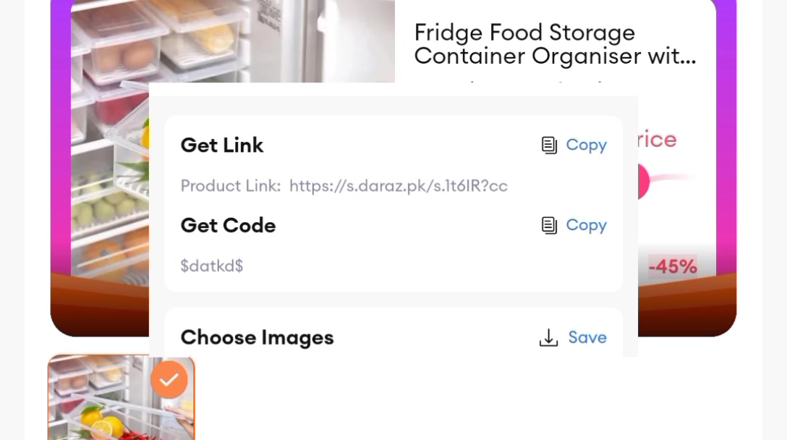The image size is (787, 440).
Task: Select the $datkd$ code text
Action: point(212,266)
